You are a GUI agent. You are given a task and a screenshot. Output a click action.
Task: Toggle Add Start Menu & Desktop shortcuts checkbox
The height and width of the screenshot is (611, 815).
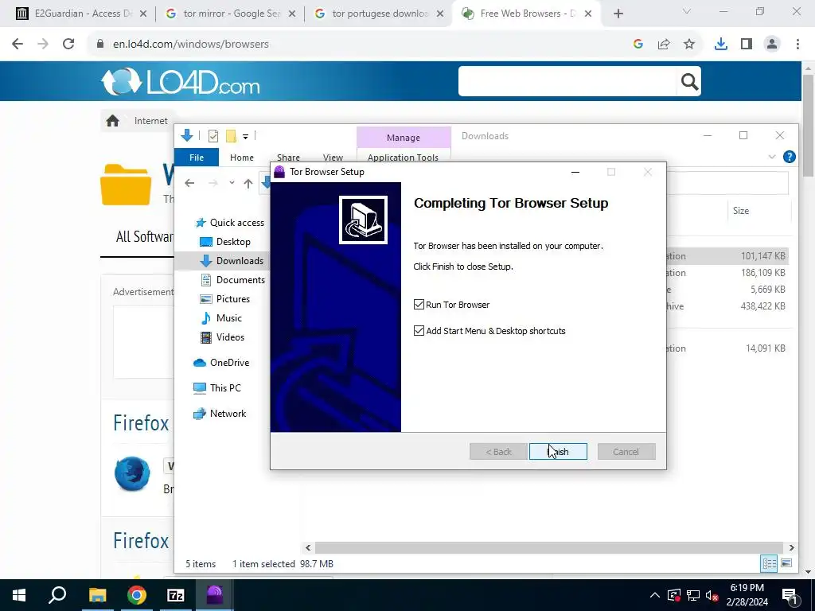click(419, 330)
